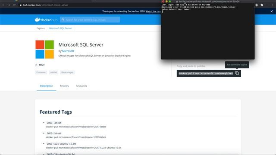Click the browser forward arrow
Screen dimensions: 276x155
9,5
